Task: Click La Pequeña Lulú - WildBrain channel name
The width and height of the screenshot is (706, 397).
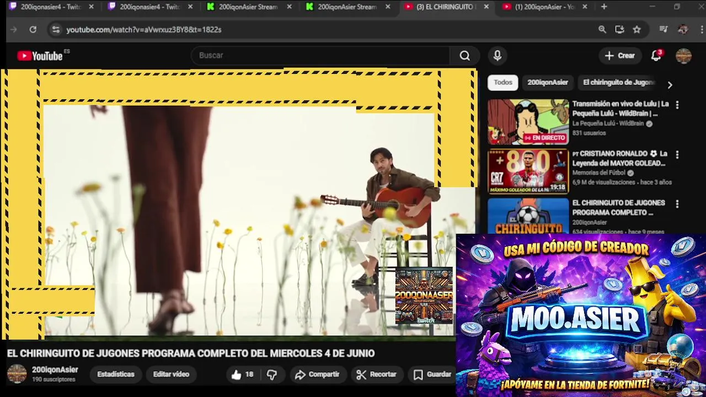Action: [608, 124]
